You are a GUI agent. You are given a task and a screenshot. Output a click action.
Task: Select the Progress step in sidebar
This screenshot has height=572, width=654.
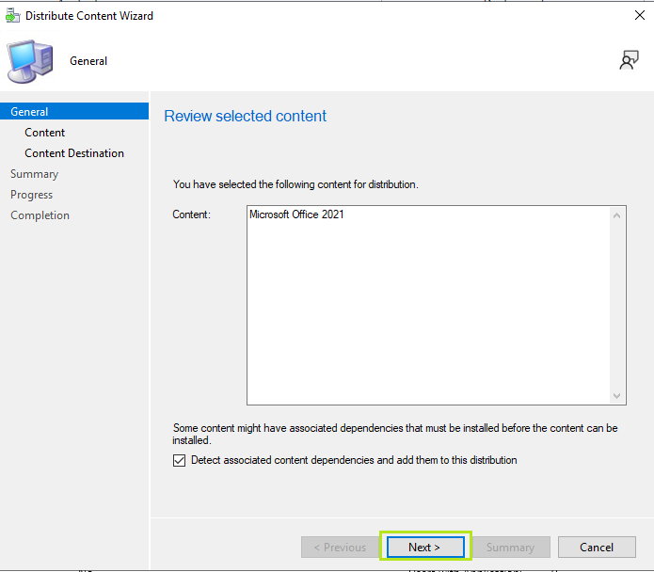click(31, 195)
